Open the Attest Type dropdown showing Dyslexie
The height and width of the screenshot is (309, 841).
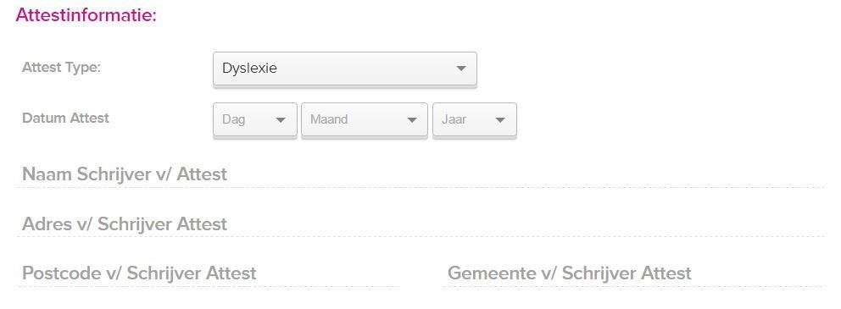[x=344, y=69]
